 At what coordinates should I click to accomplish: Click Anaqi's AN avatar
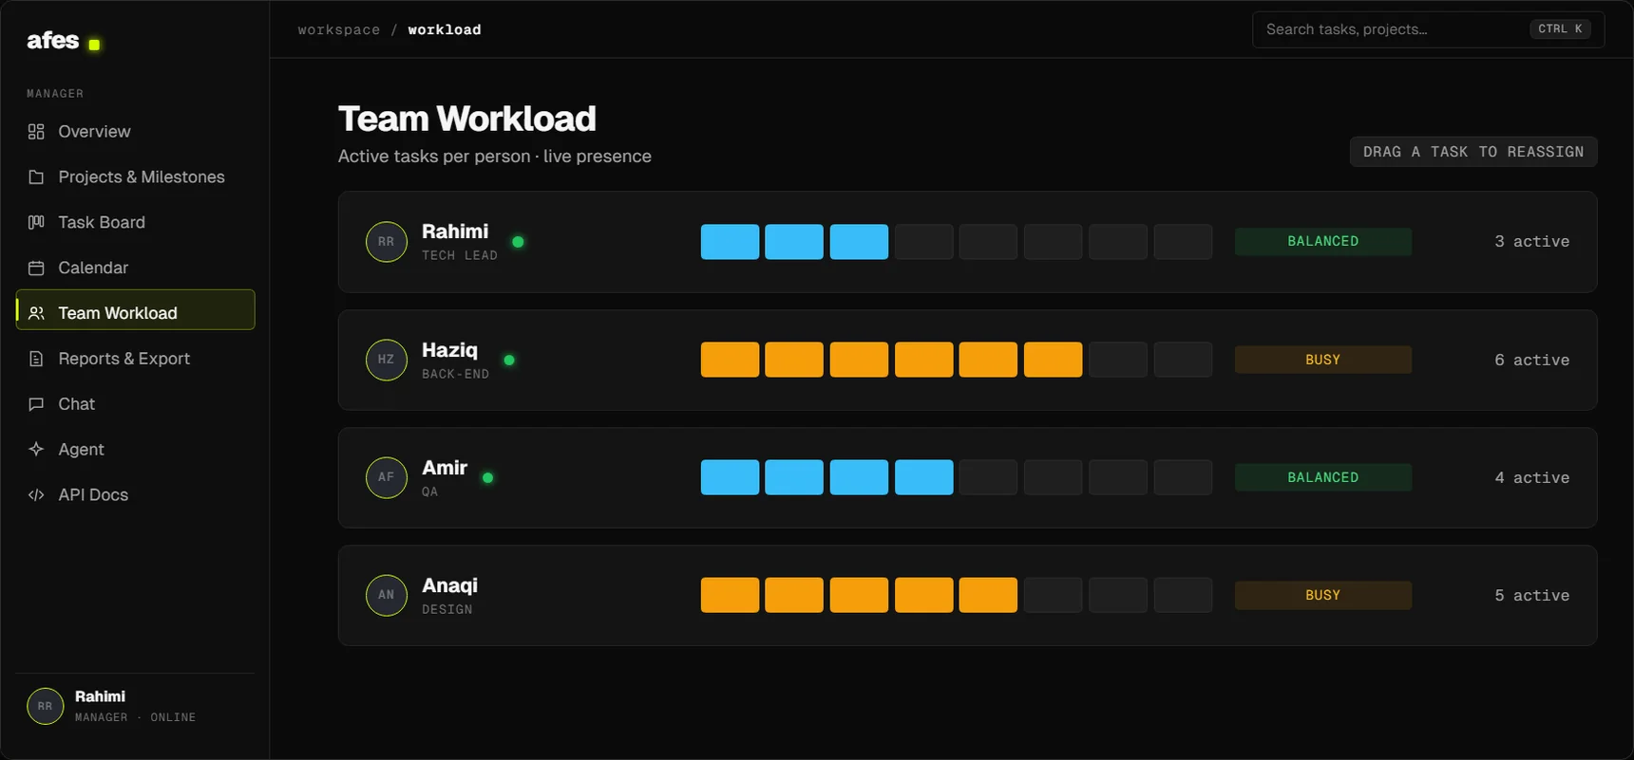[x=387, y=595]
